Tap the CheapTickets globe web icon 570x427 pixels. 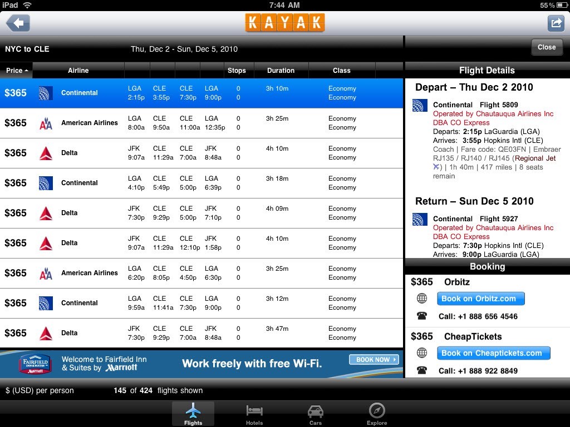[x=422, y=353]
